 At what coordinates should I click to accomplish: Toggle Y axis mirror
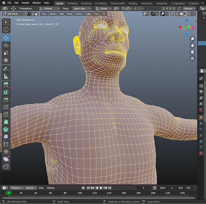coord(170,8)
